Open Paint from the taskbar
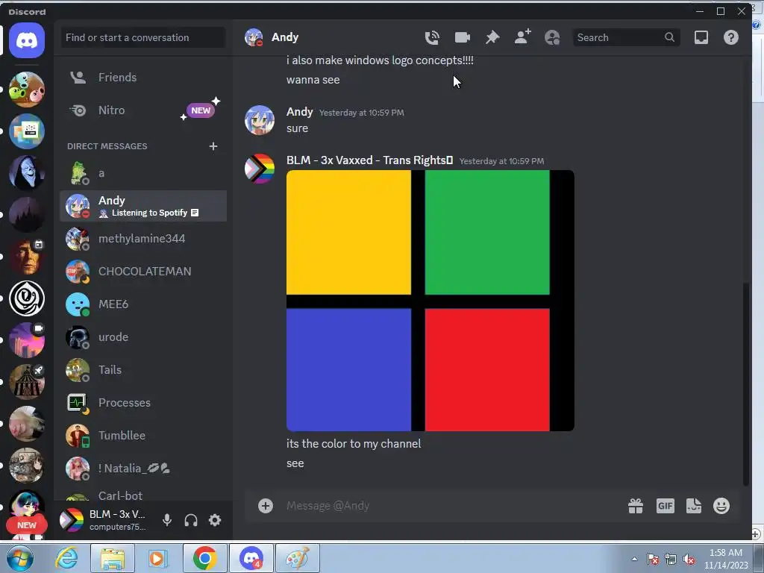764x573 pixels. click(298, 558)
